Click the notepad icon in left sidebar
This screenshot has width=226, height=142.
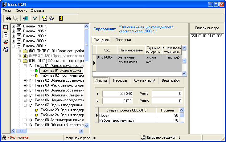tap(5, 27)
